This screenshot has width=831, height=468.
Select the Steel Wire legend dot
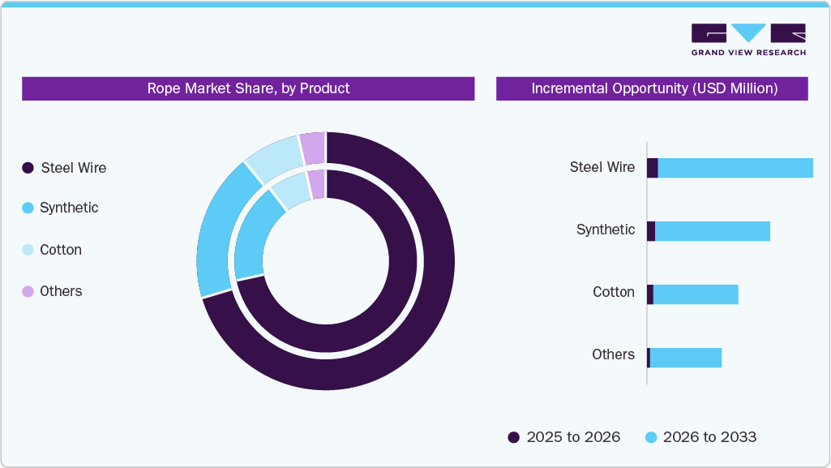coord(28,168)
